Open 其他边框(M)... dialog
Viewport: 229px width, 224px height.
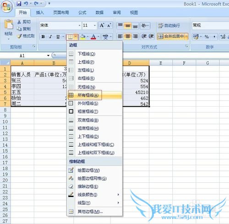tap(95, 212)
